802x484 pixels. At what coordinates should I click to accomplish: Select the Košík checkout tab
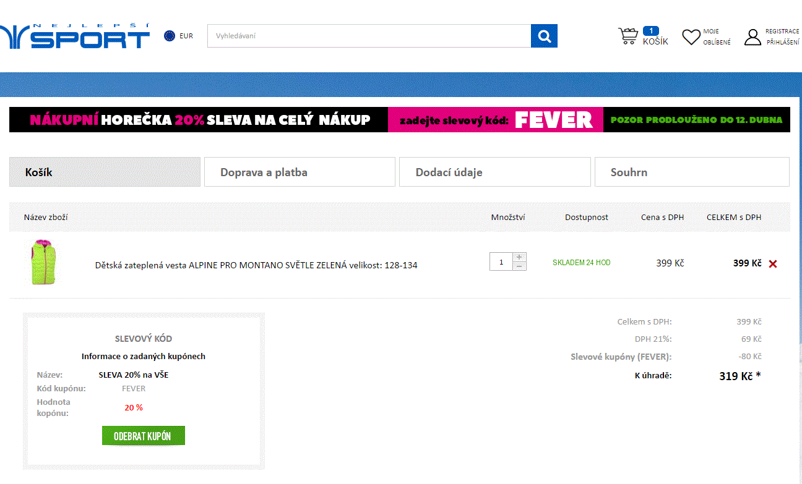click(x=105, y=172)
